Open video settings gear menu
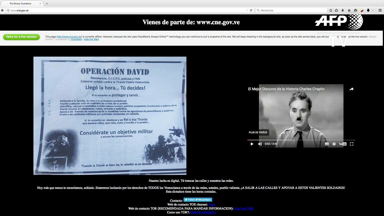384x216 pixels. (x=334, y=144)
